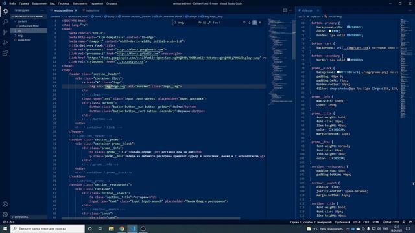Screen dimensions: 415x233
Task: Open more actions ellipsis for left editor
Action: click(290, 10)
